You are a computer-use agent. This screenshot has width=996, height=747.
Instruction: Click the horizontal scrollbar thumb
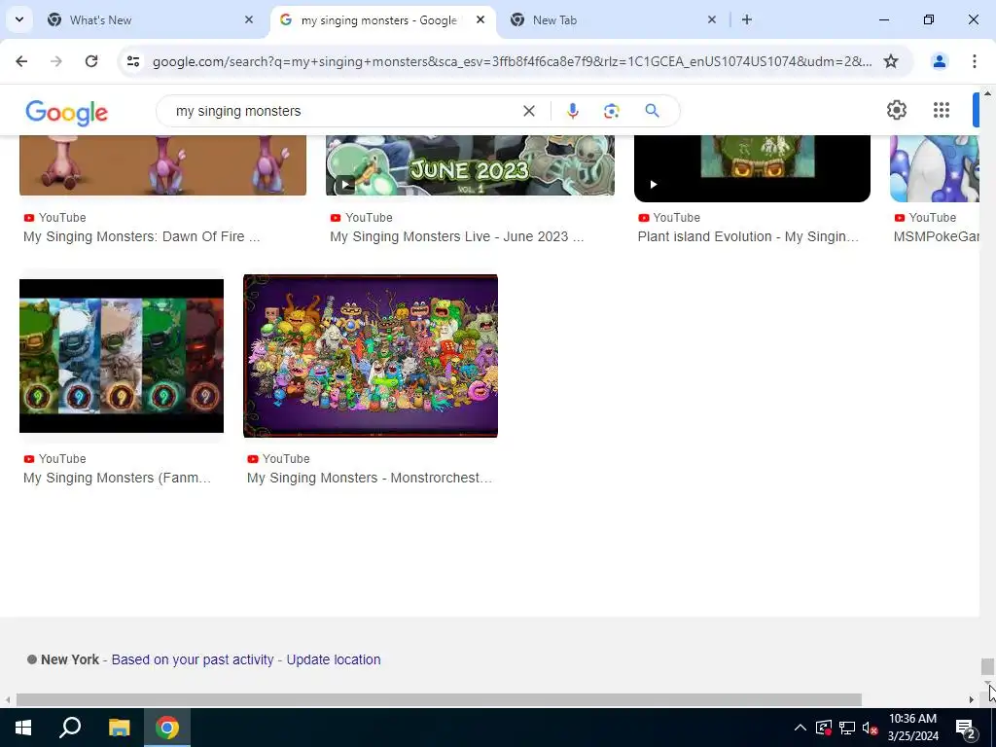439,699
